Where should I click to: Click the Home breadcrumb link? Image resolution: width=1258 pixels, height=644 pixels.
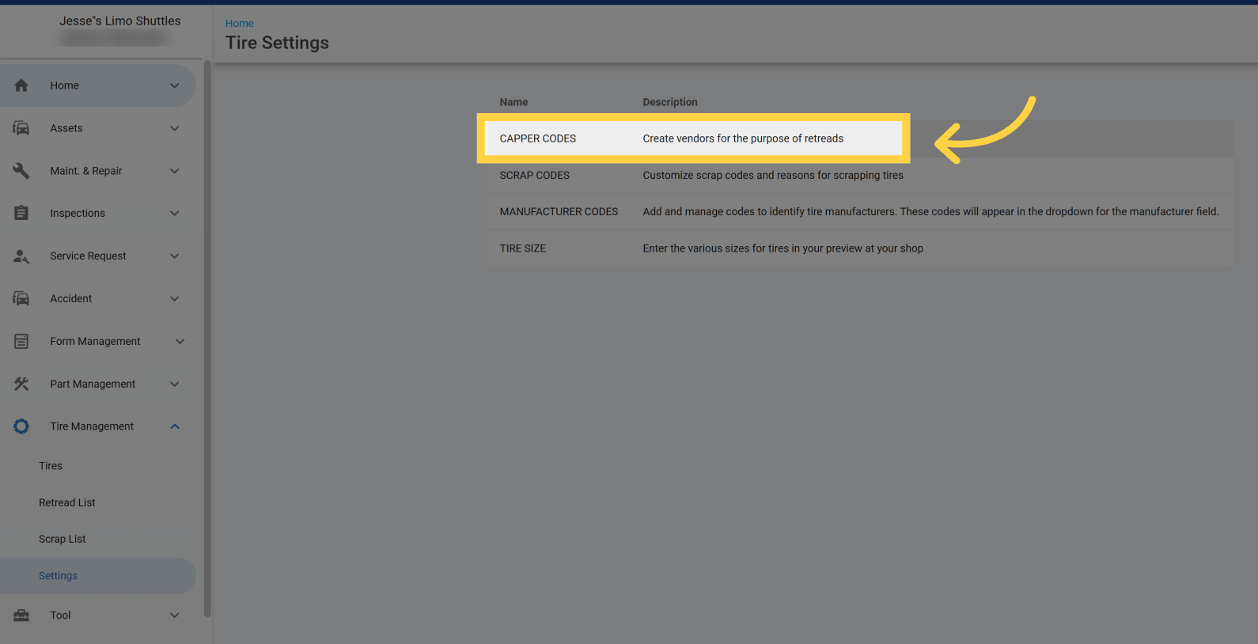click(x=240, y=24)
